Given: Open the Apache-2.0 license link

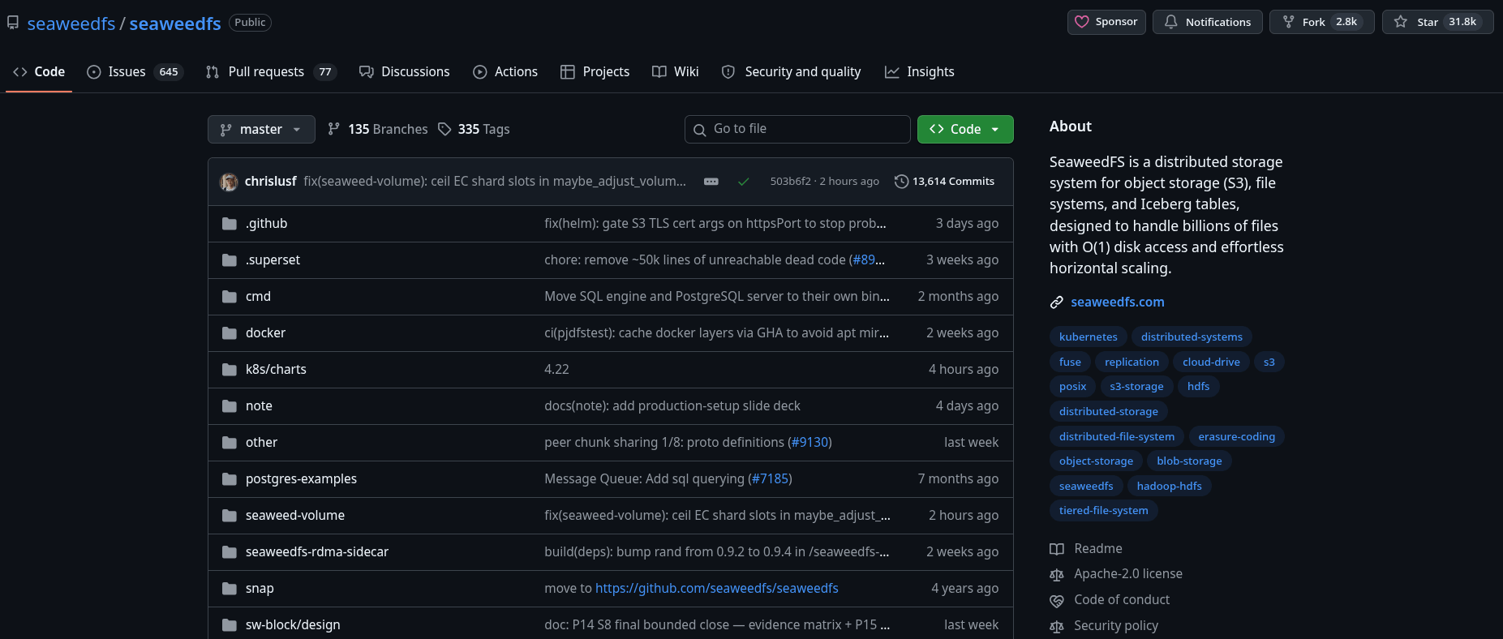Looking at the screenshot, I should tap(1116, 574).
